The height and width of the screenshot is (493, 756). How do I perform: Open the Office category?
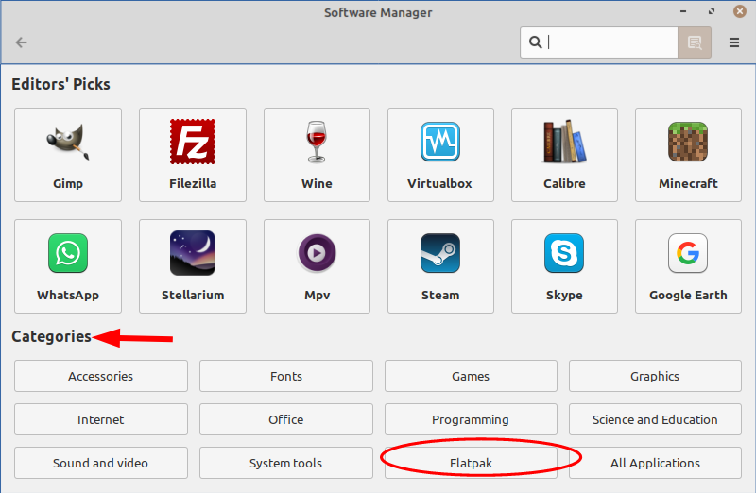tap(286, 419)
